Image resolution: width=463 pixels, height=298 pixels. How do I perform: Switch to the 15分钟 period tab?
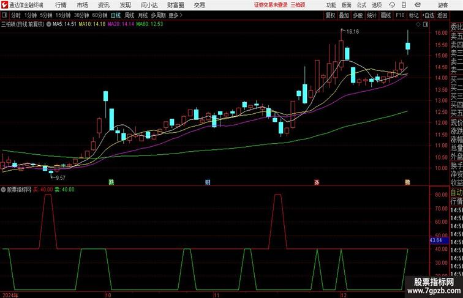tap(63, 15)
